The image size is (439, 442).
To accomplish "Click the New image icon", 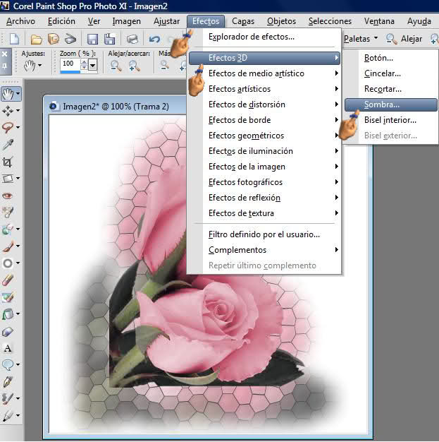I will [15, 39].
